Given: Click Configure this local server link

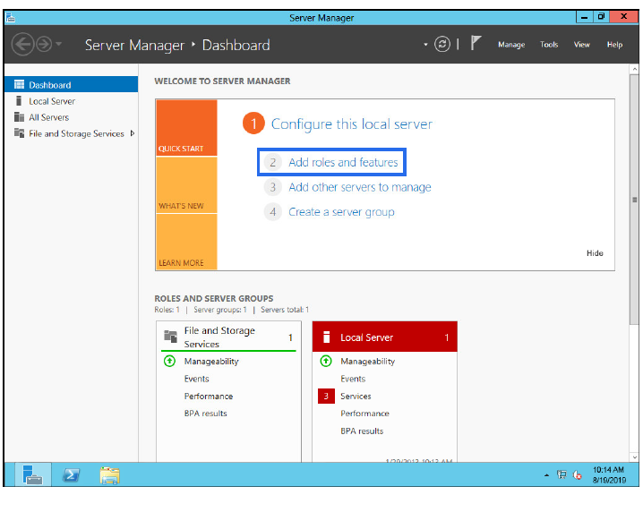Looking at the screenshot, I should (x=351, y=124).
